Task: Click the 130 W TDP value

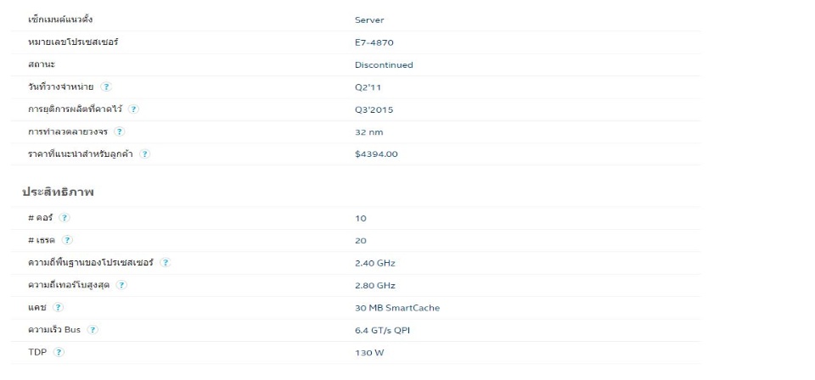Action: point(369,353)
